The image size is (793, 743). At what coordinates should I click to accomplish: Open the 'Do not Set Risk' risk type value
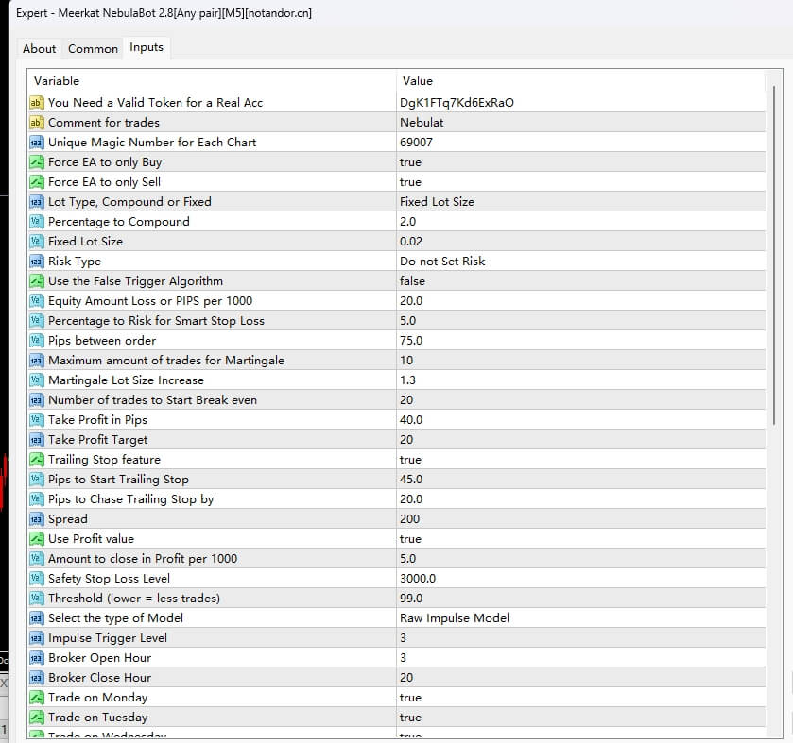coord(441,261)
